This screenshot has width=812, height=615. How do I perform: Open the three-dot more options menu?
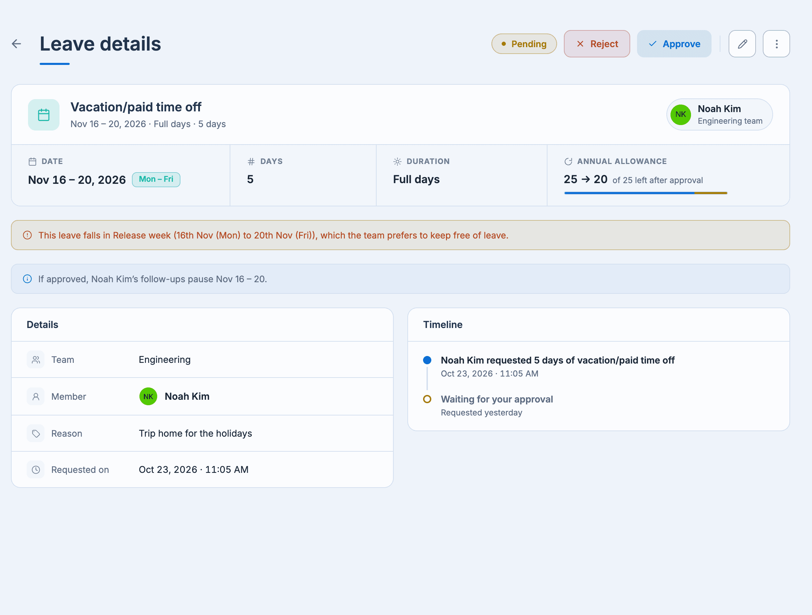(776, 44)
